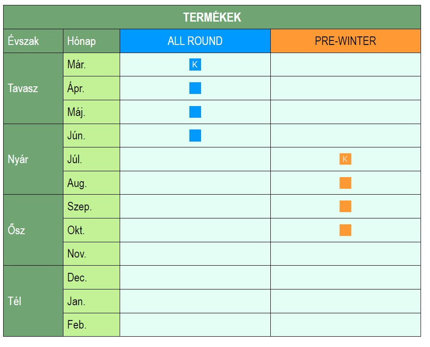Select the blue square in Máj. row

click(195, 112)
